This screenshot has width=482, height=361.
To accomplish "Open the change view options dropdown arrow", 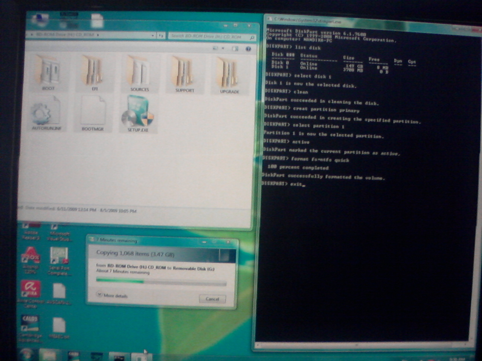I will point(223,49).
